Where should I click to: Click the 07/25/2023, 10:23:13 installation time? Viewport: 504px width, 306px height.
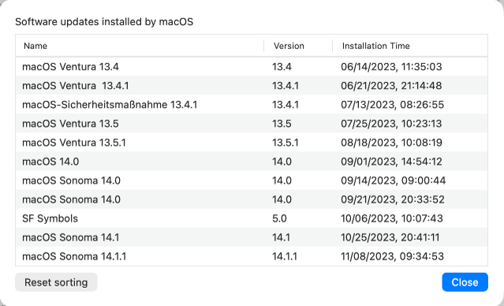(x=391, y=124)
